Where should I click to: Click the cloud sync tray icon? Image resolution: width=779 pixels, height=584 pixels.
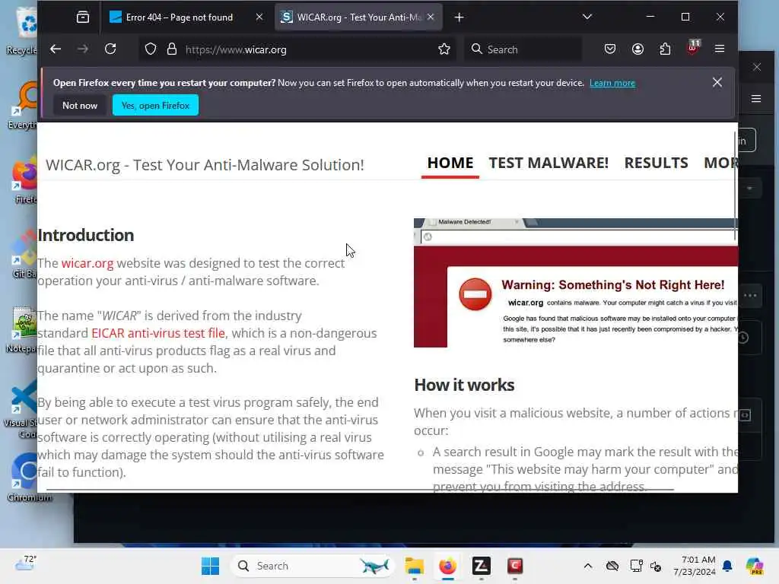pos(612,566)
